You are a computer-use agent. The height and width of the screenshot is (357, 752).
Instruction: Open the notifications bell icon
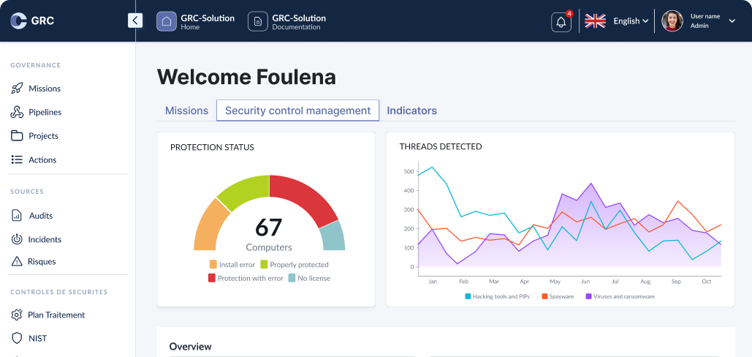561,22
